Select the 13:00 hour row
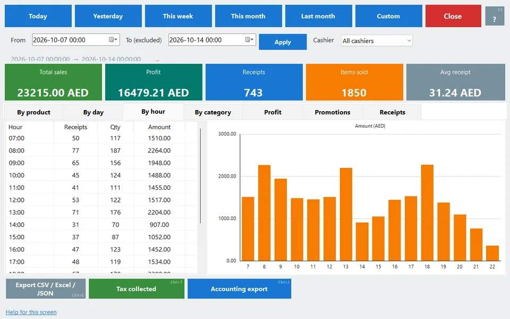The height and width of the screenshot is (319, 510). coord(101,212)
